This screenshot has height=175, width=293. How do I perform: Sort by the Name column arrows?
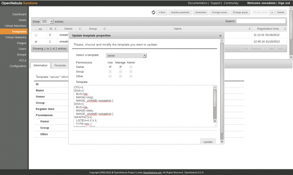click(x=249, y=29)
